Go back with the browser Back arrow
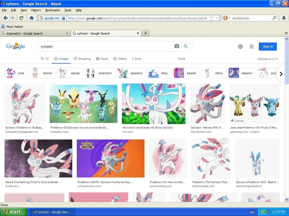This screenshot has width=289, height=216. click(x=6, y=18)
